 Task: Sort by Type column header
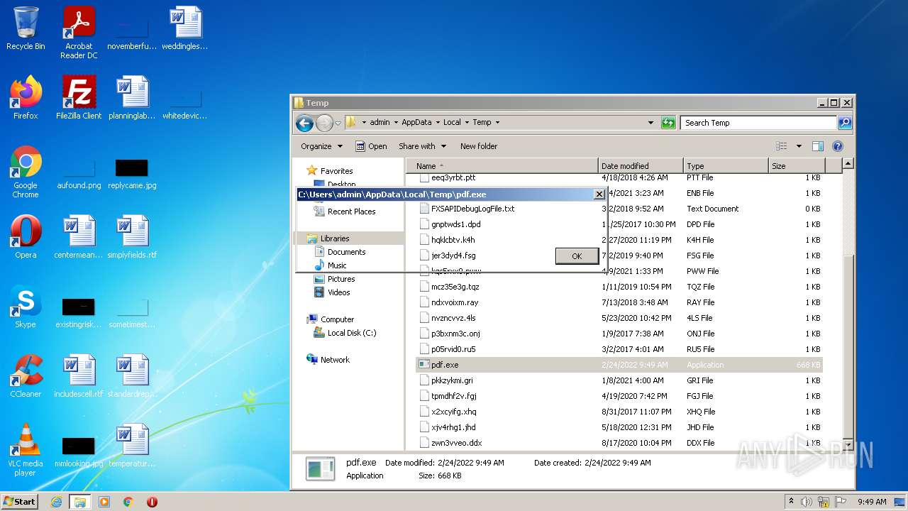(x=726, y=166)
